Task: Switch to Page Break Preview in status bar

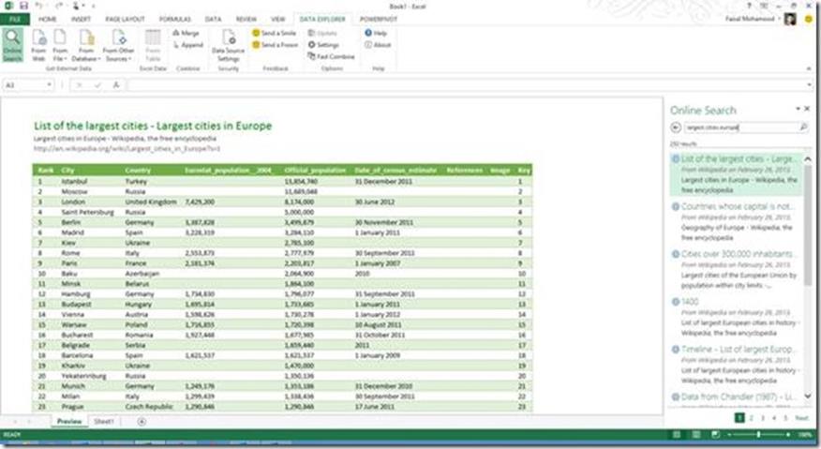Action: coord(715,435)
